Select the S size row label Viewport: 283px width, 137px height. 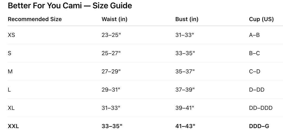tap(10, 53)
